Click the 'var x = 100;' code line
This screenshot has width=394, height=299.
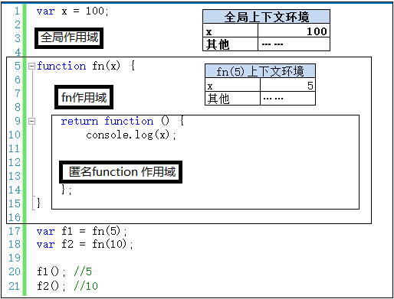click(x=73, y=11)
